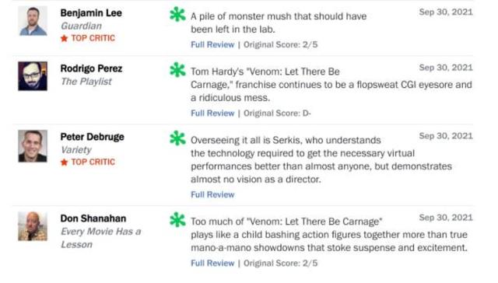498x283 pixels.
Task: Click the critic name Rodrigo Perez
Action: (x=92, y=68)
